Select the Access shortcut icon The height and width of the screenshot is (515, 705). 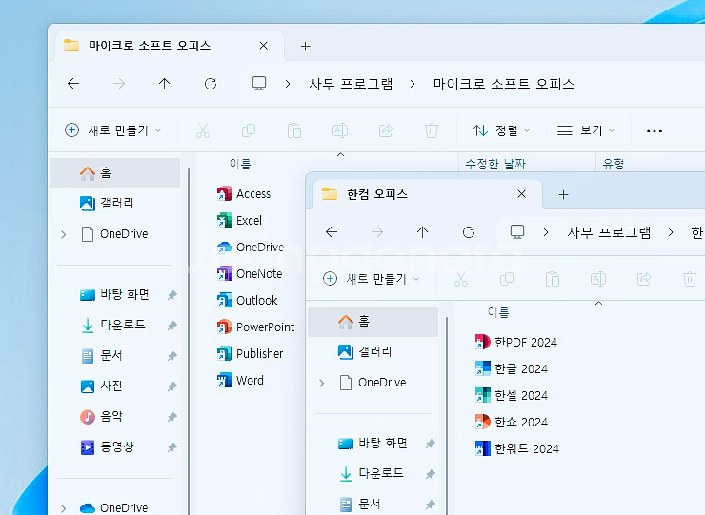[x=225, y=193]
